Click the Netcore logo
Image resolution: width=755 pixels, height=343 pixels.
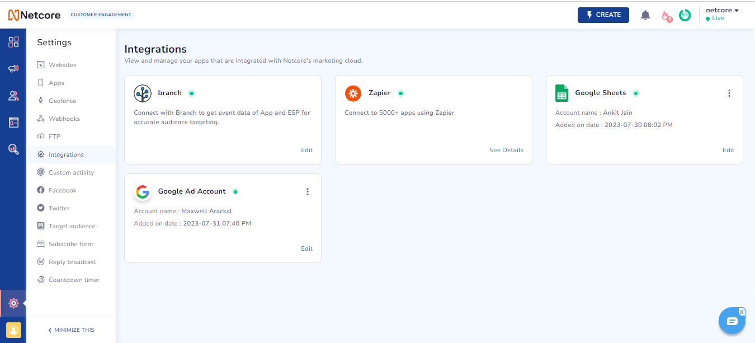pyautogui.click(x=35, y=15)
